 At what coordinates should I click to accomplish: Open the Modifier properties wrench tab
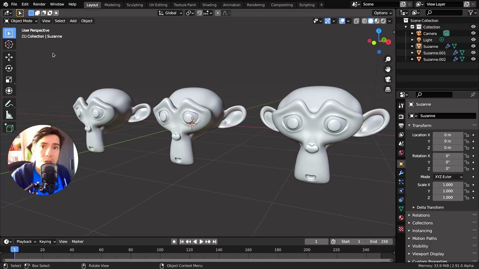click(x=401, y=173)
